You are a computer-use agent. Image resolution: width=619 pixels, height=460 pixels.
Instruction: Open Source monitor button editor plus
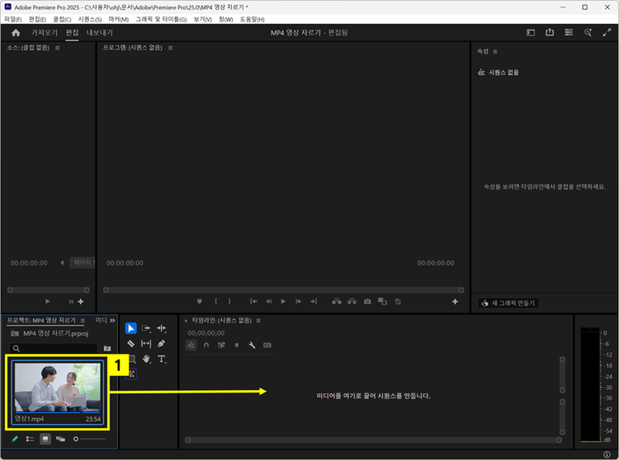pos(81,302)
